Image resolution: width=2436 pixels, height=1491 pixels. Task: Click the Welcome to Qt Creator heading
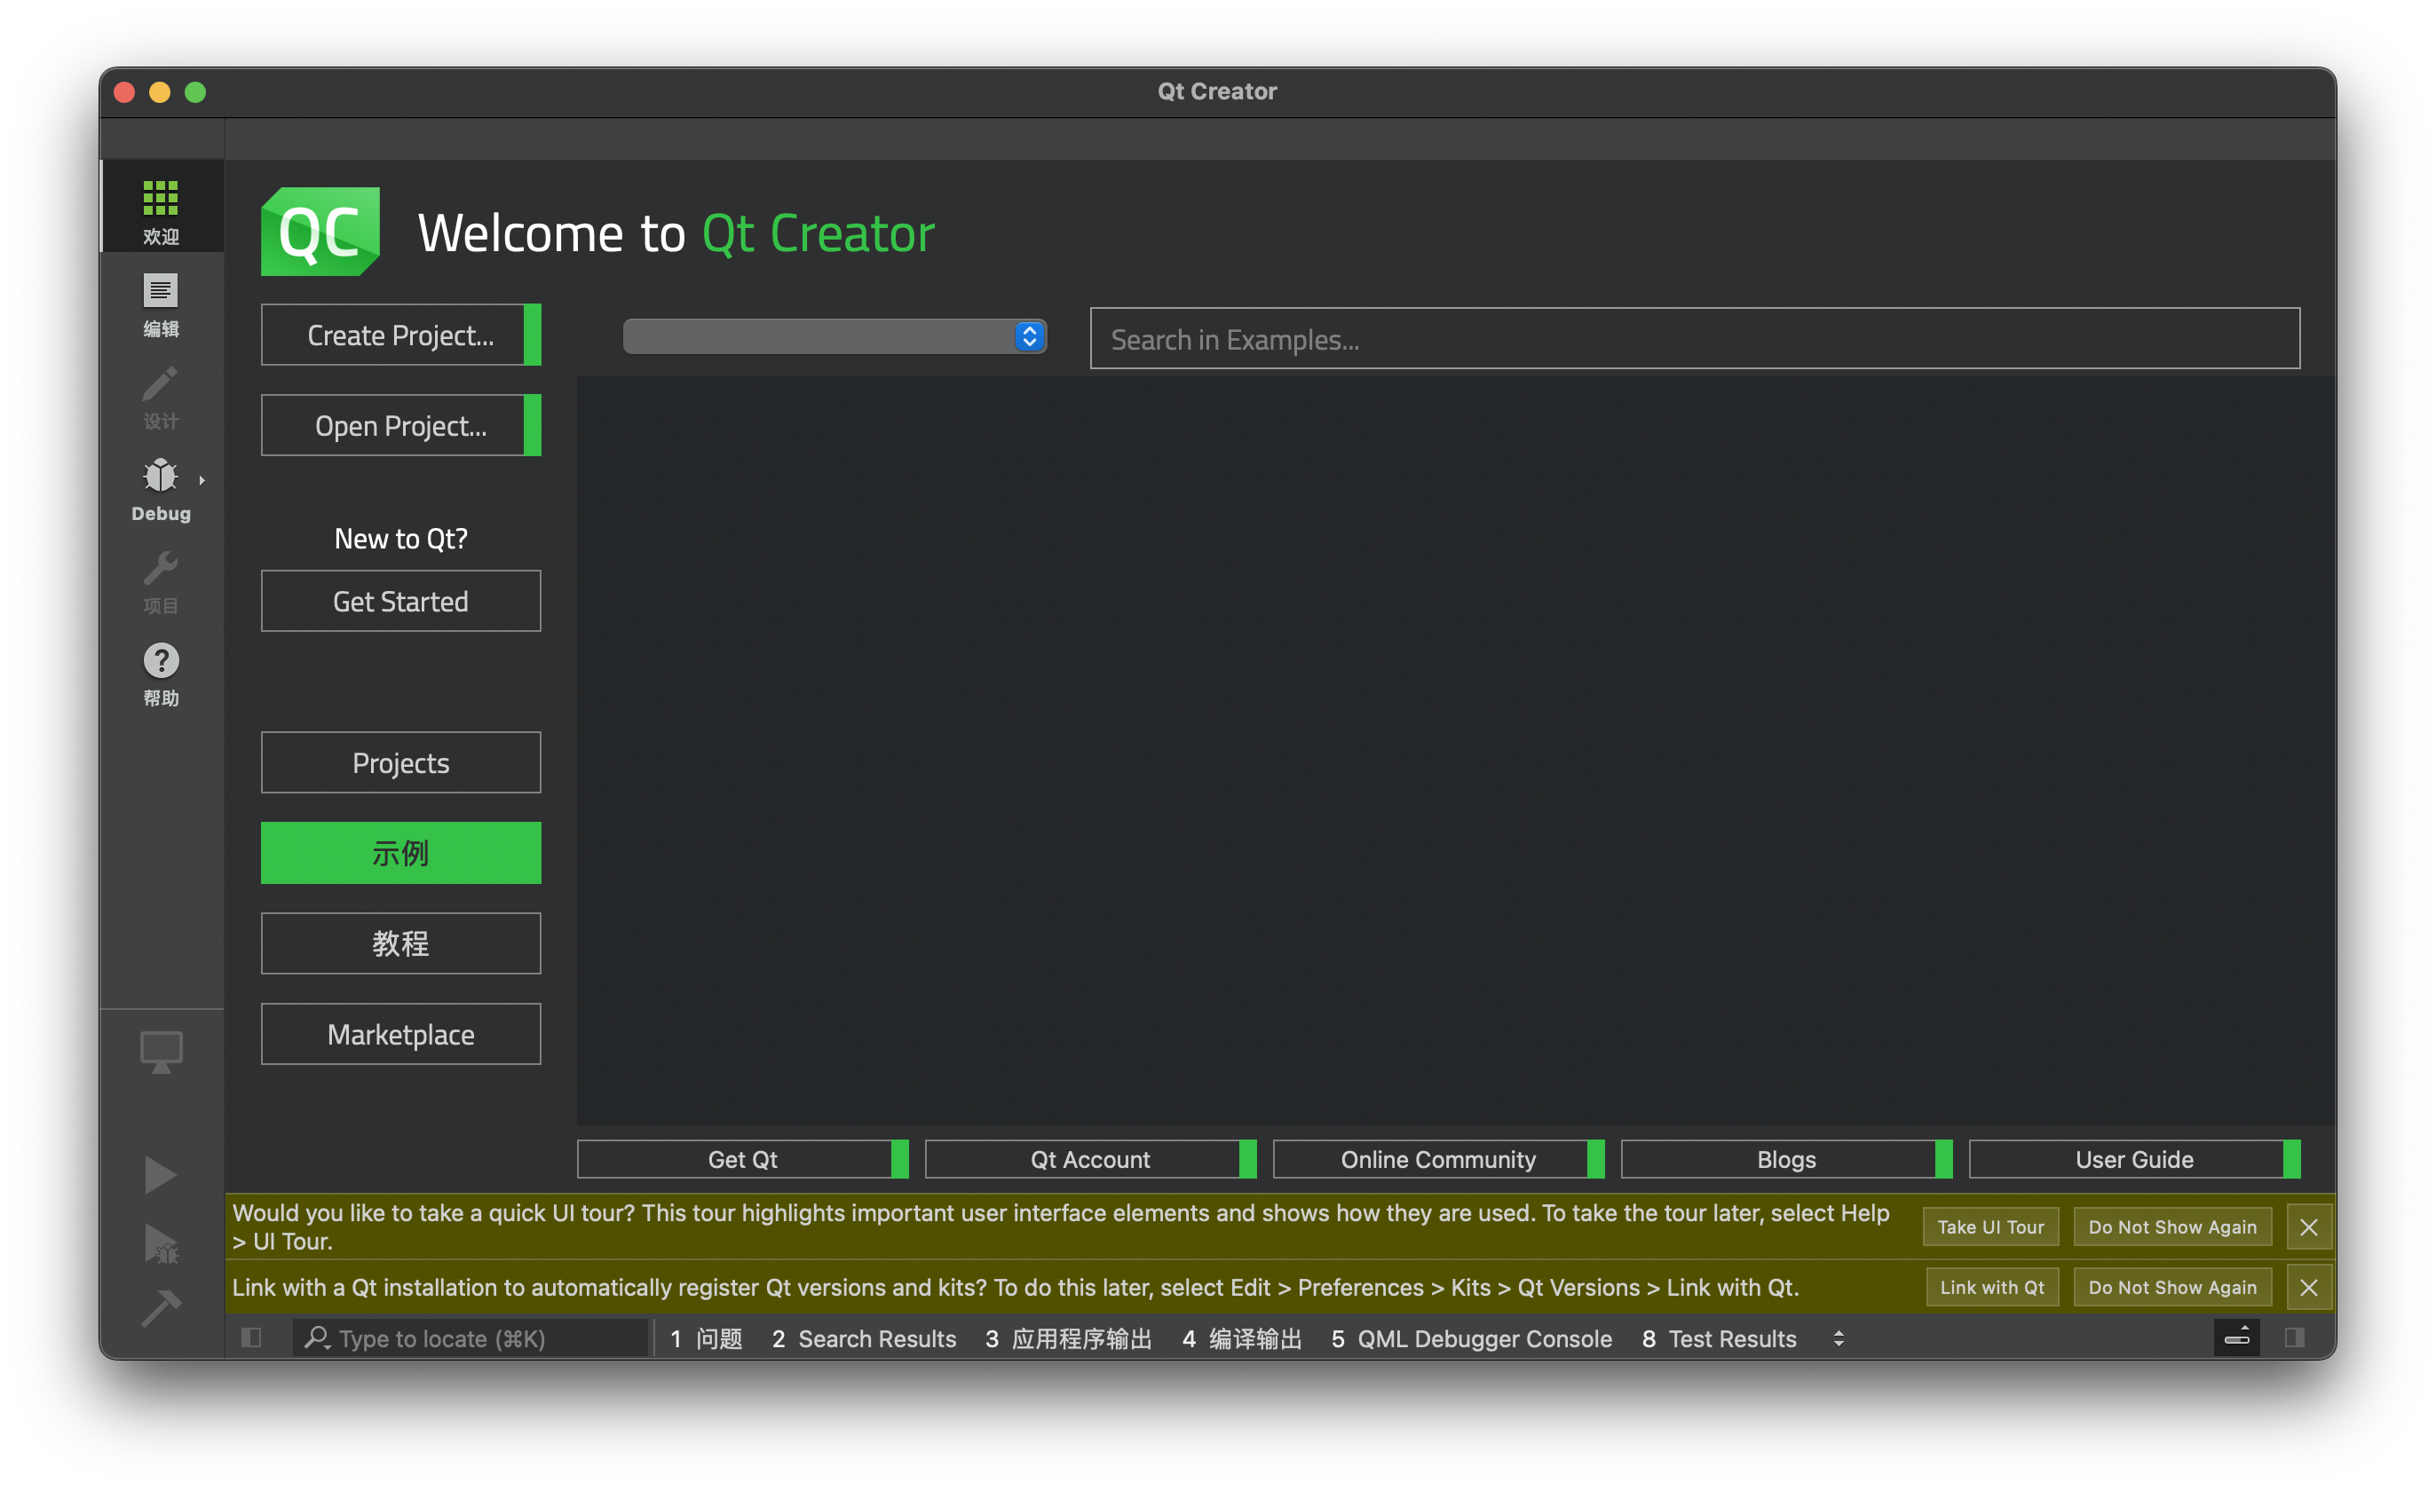pos(676,233)
